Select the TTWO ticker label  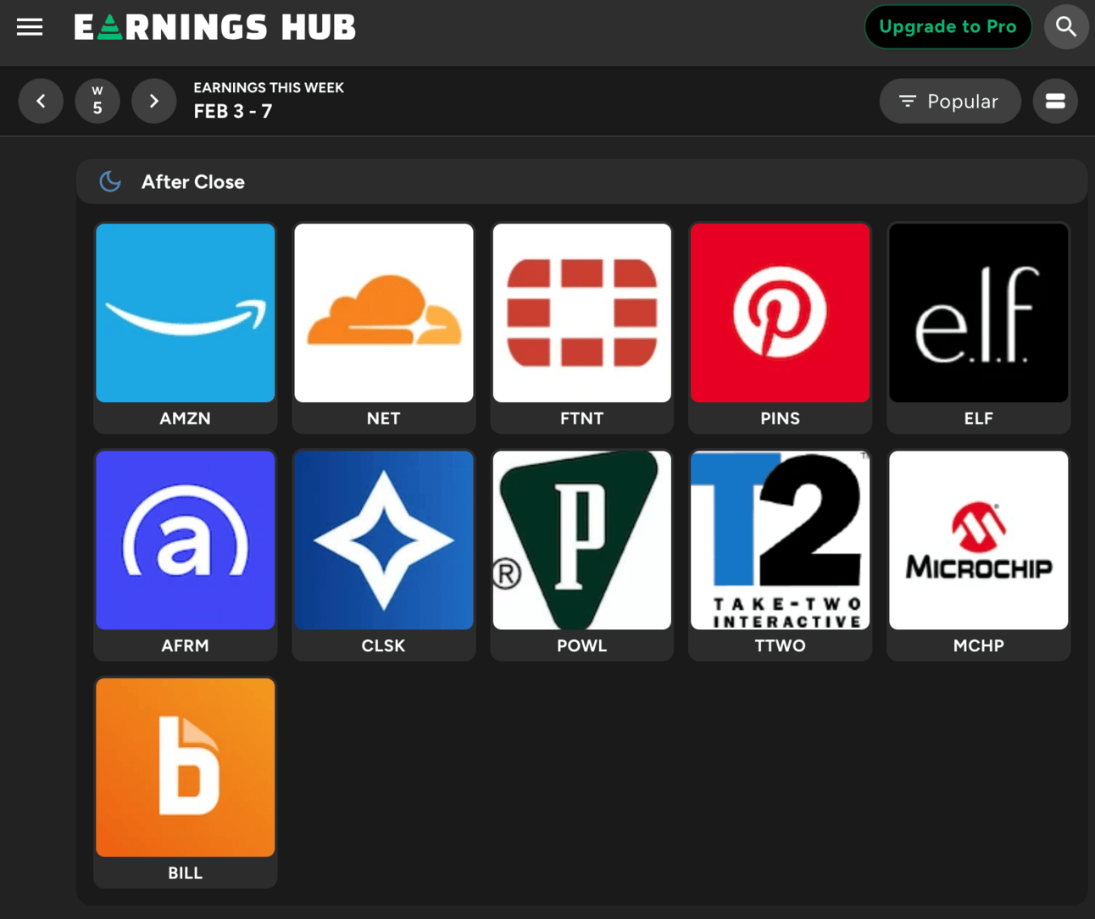click(x=781, y=645)
